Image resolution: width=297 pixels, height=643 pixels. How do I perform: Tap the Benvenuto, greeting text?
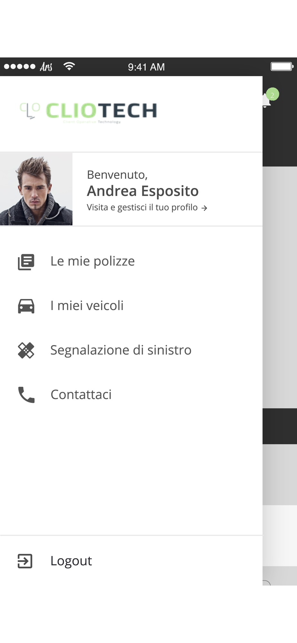[117, 175]
